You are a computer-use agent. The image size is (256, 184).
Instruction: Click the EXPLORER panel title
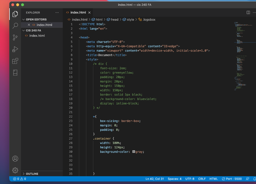[33, 12]
